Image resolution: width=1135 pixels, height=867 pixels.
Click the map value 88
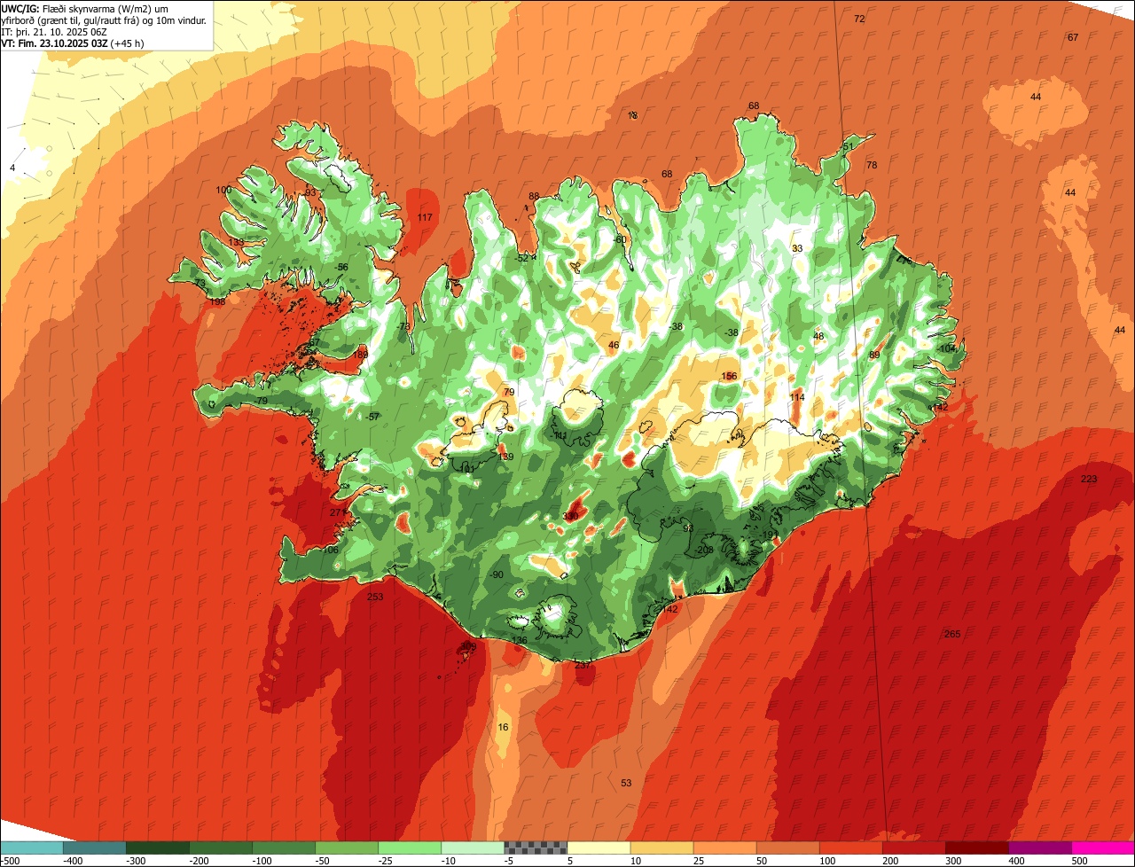pos(534,196)
